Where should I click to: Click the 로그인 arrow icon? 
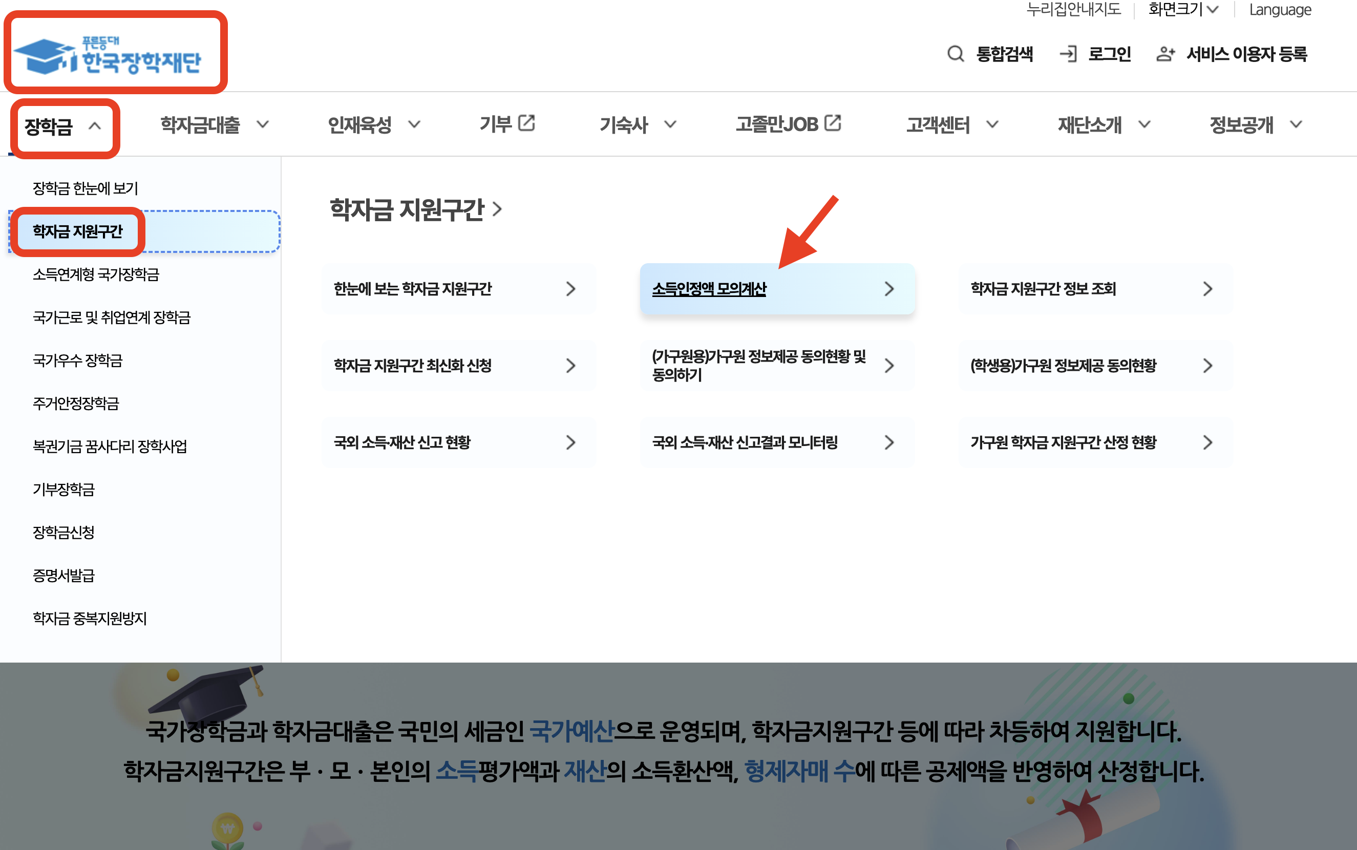coord(1068,54)
